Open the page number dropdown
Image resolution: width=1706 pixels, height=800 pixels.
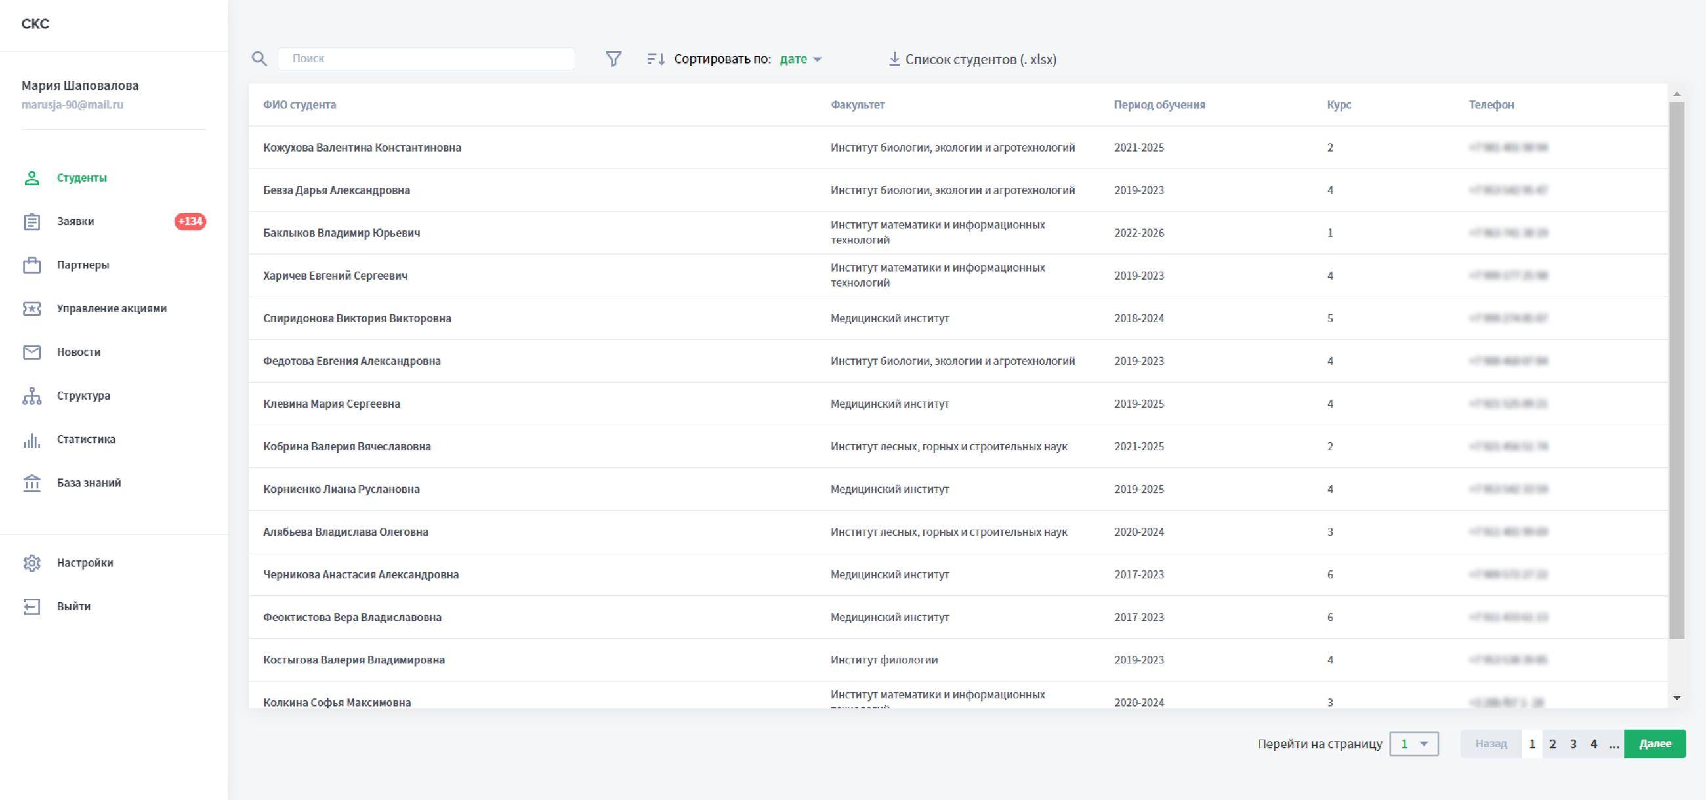(1413, 744)
